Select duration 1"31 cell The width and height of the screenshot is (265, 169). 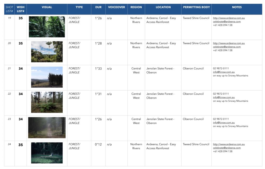tap(98, 103)
